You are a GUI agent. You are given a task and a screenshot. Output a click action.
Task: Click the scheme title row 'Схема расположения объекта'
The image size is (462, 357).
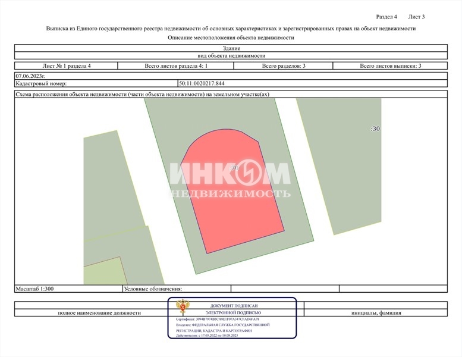click(231, 95)
